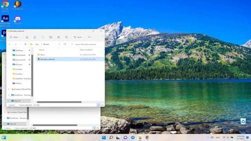The image size is (251, 141).
Task: Select Documents in the navigation pane
Action: pyautogui.click(x=20, y=60)
